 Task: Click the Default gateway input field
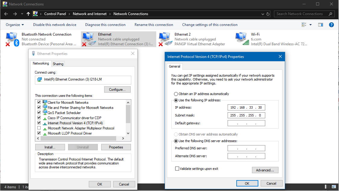coord(246,123)
